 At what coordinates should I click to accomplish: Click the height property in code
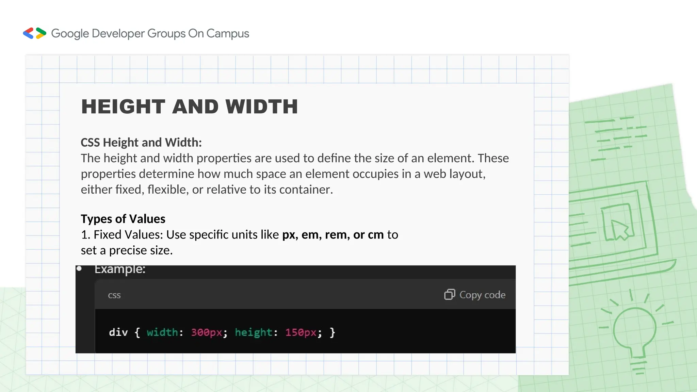point(254,332)
